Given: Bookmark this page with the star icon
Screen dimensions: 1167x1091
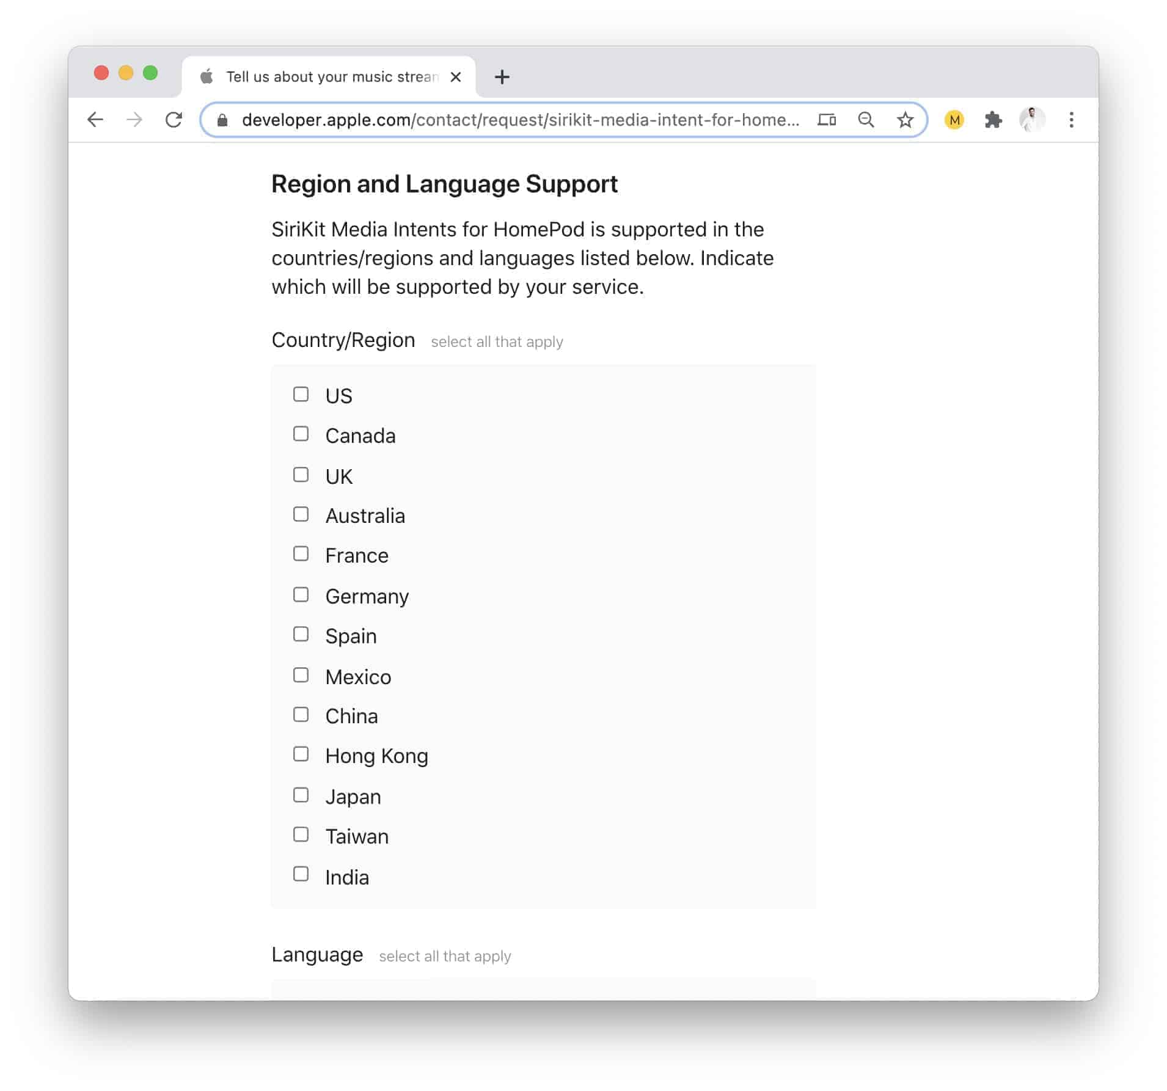Looking at the screenshot, I should point(905,120).
